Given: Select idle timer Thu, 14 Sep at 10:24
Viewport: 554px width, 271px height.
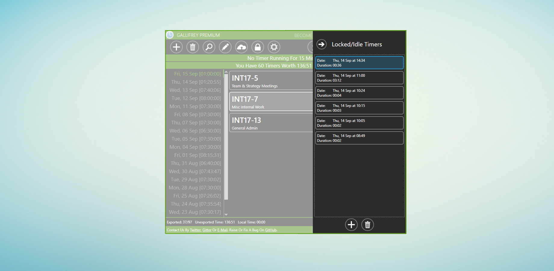Looking at the screenshot, I should [x=359, y=93].
